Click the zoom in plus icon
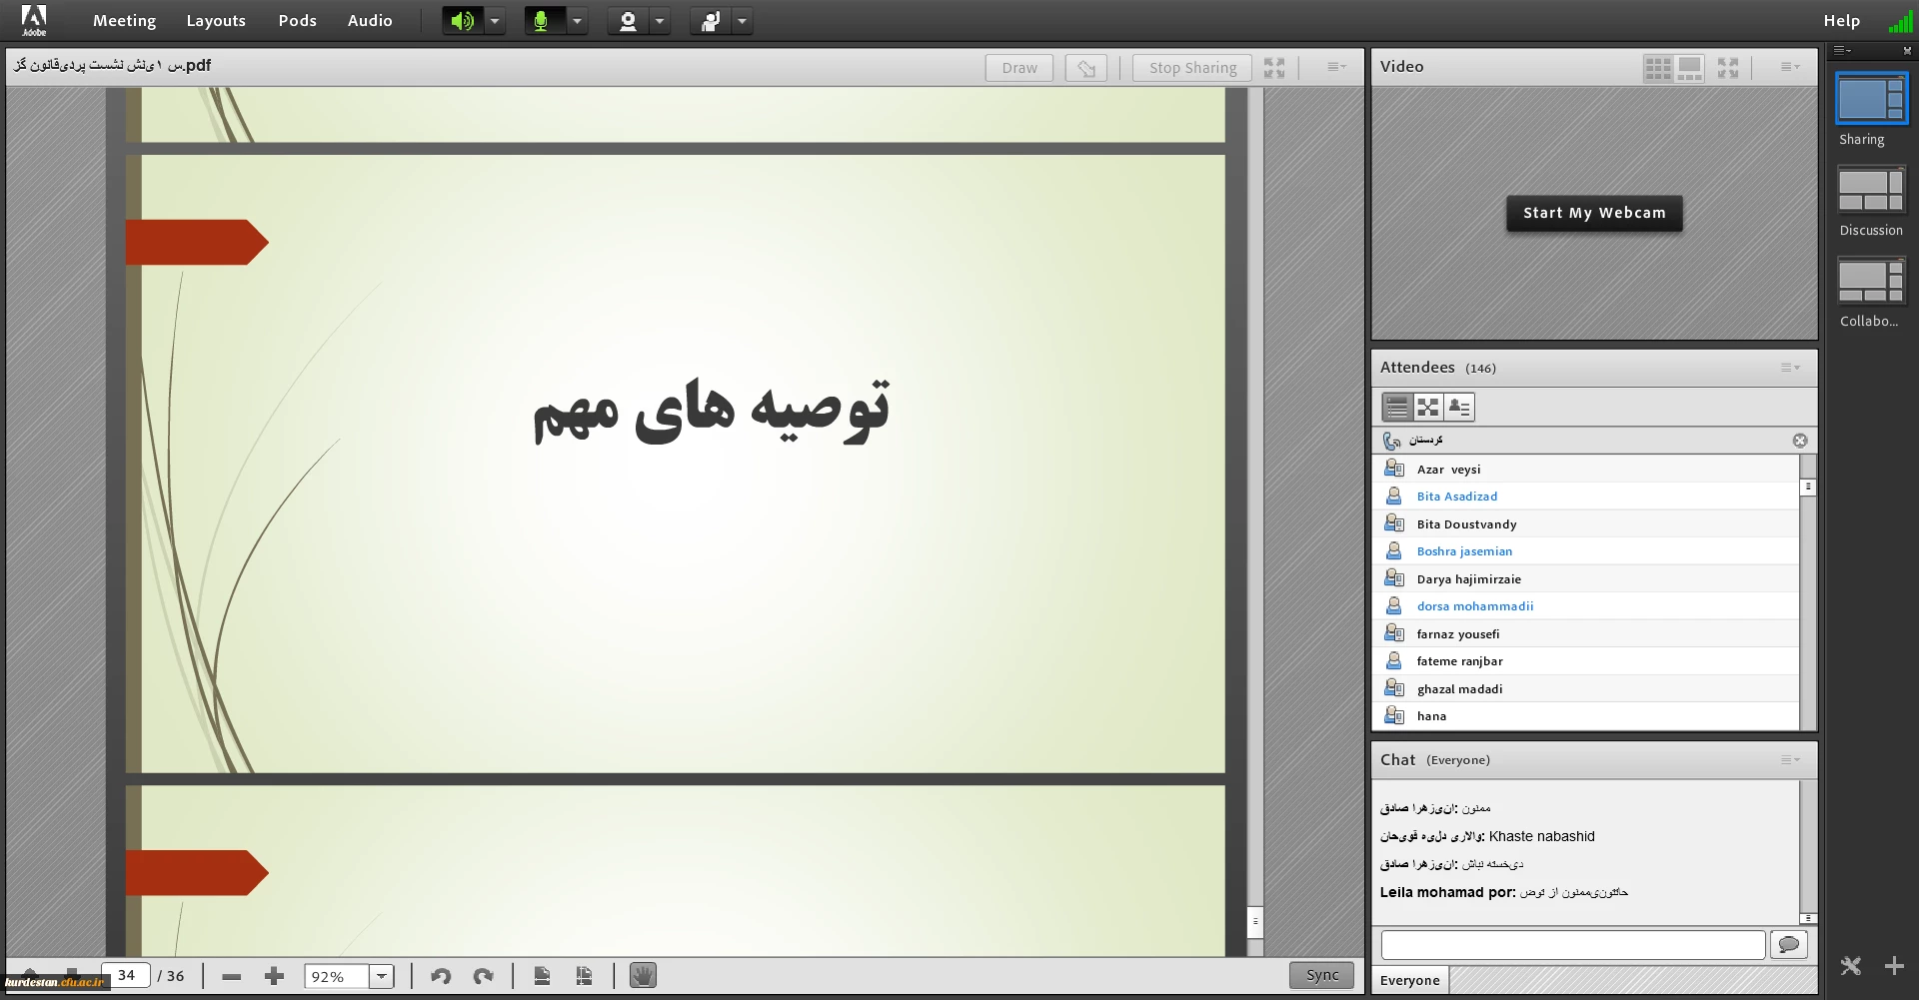1919x1000 pixels. coord(274,976)
